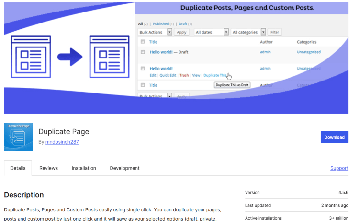
Task: Click the banner heading Duplicate Posts, Pages and Custom Posts
Action: coord(247,8)
